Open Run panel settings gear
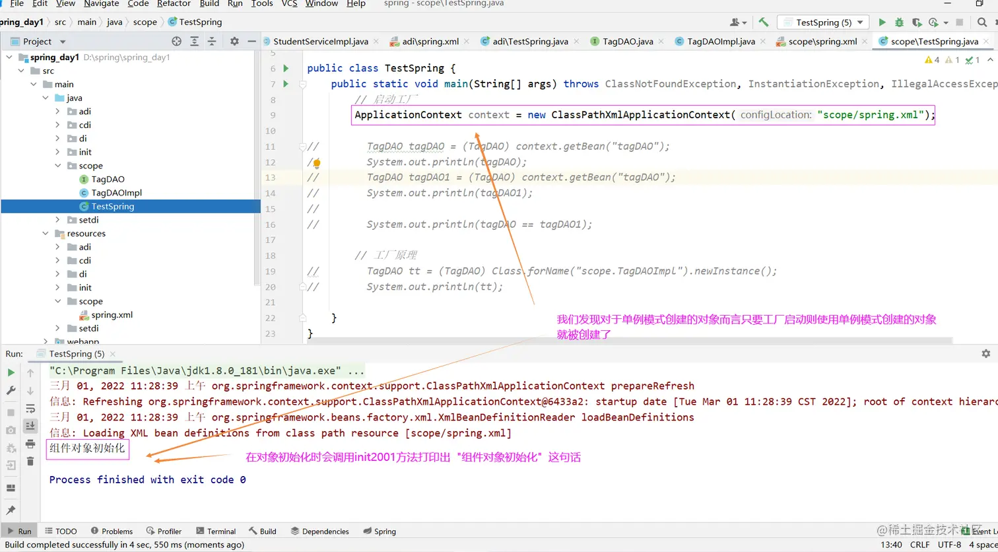The image size is (998, 552). (986, 354)
